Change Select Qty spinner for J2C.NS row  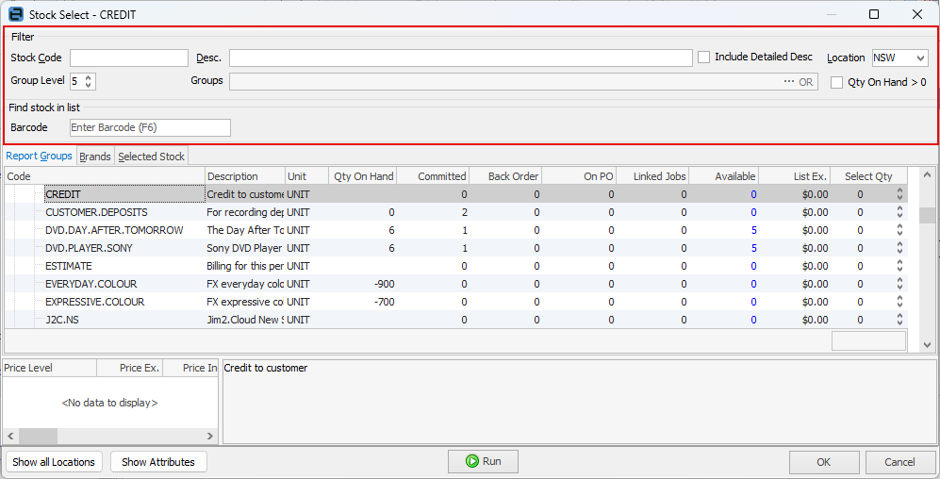click(899, 321)
